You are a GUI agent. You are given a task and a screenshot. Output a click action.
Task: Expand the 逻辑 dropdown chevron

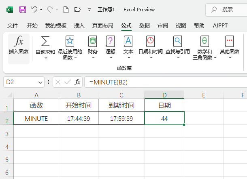pyautogui.click(x=111, y=58)
